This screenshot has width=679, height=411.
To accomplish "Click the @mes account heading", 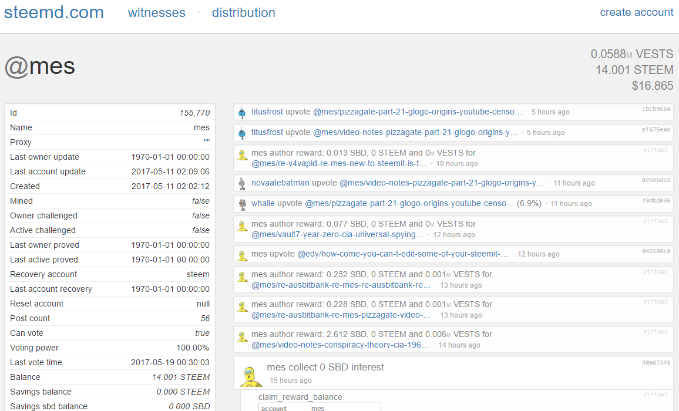I will pos(40,67).
